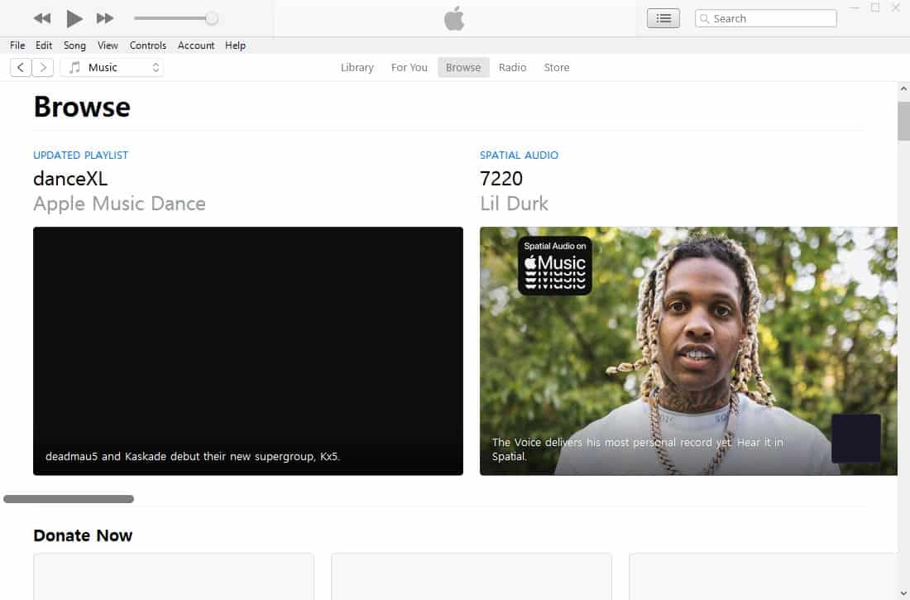Switch to the Radio tab
Image resolution: width=910 pixels, height=600 pixels.
pos(512,67)
